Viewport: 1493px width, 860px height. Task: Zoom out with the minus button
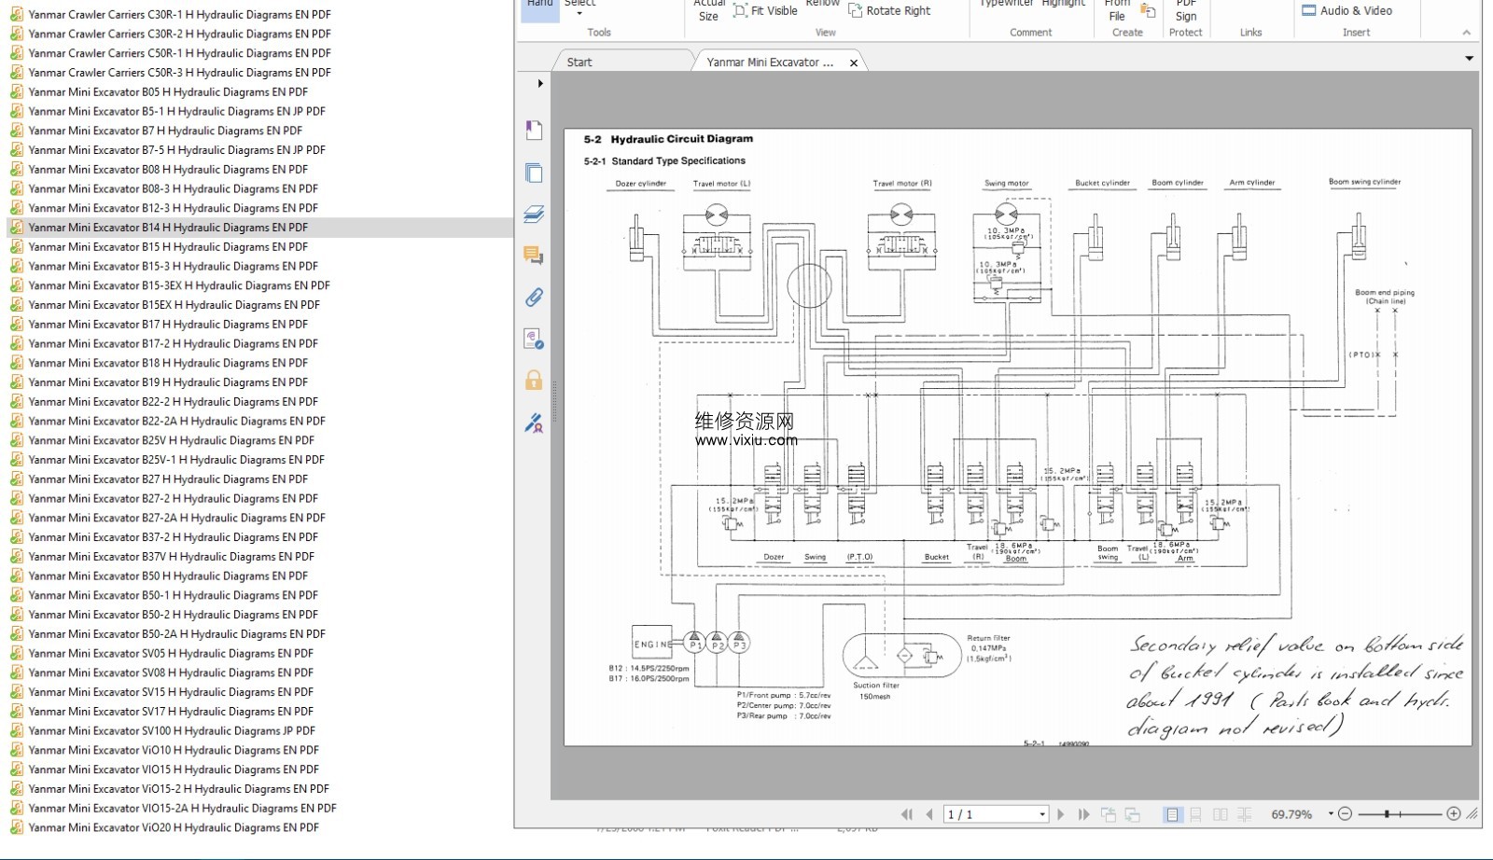[x=1345, y=814]
